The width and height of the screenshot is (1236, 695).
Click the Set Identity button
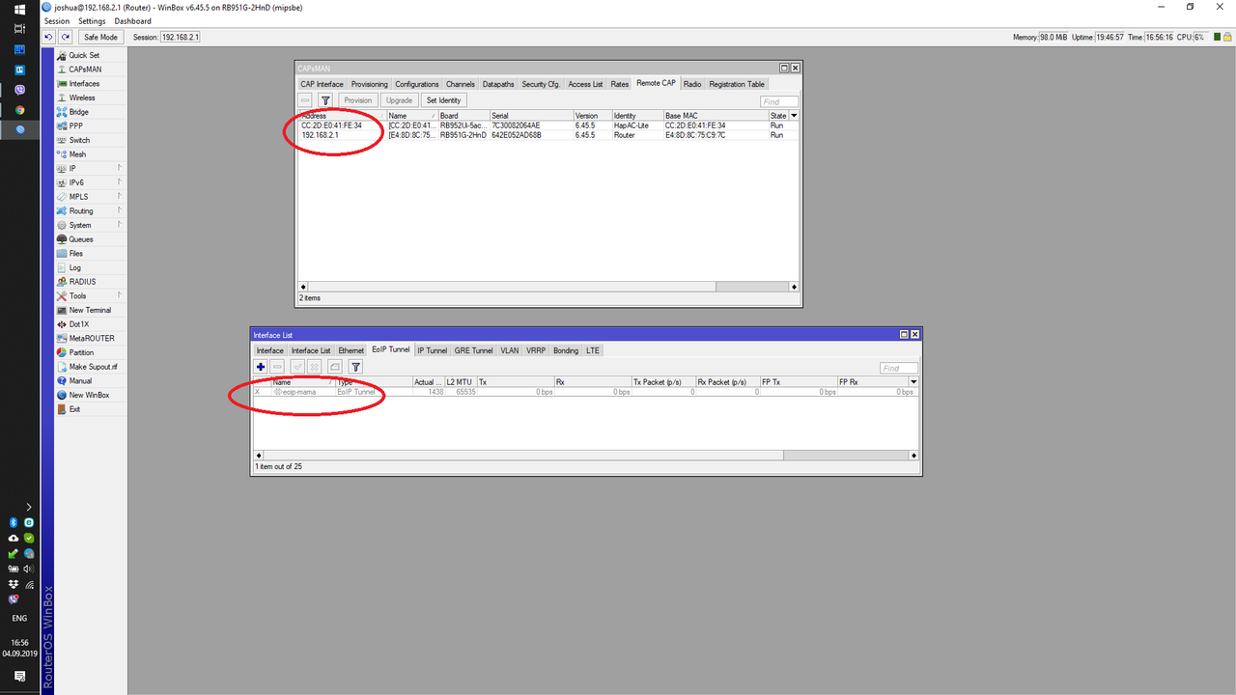(x=443, y=100)
